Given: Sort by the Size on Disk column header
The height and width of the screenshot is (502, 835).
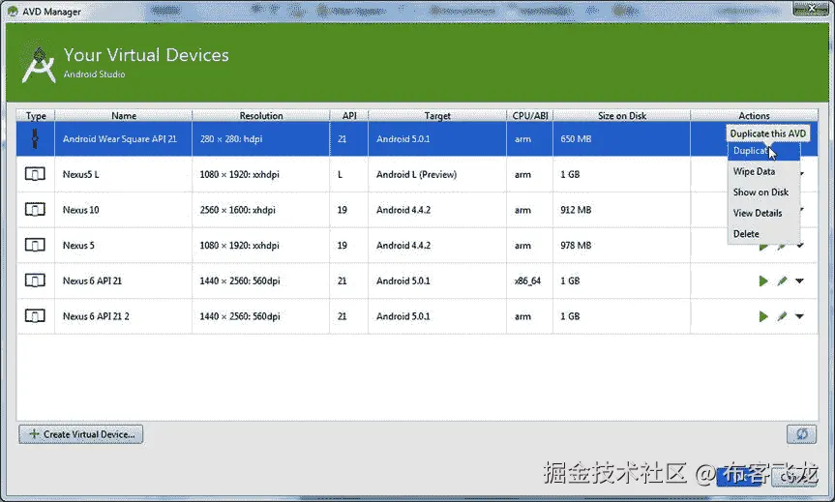Looking at the screenshot, I should (622, 115).
